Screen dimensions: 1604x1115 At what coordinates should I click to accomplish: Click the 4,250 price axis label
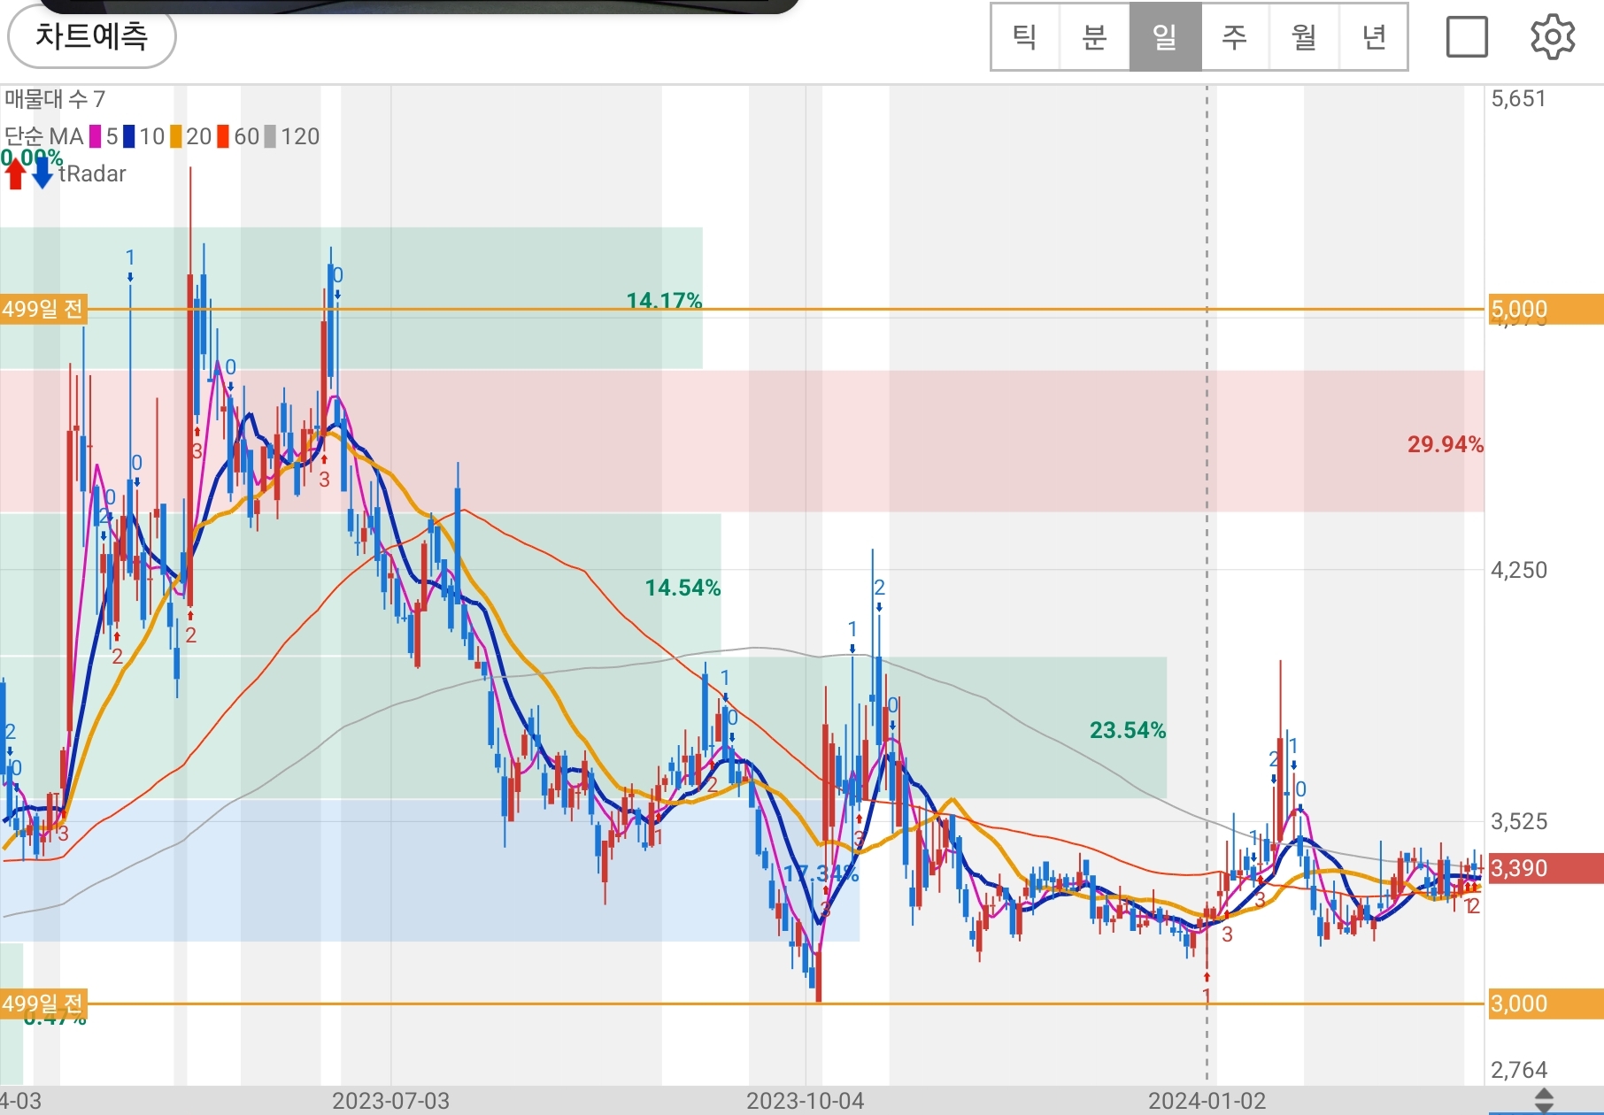(1519, 569)
